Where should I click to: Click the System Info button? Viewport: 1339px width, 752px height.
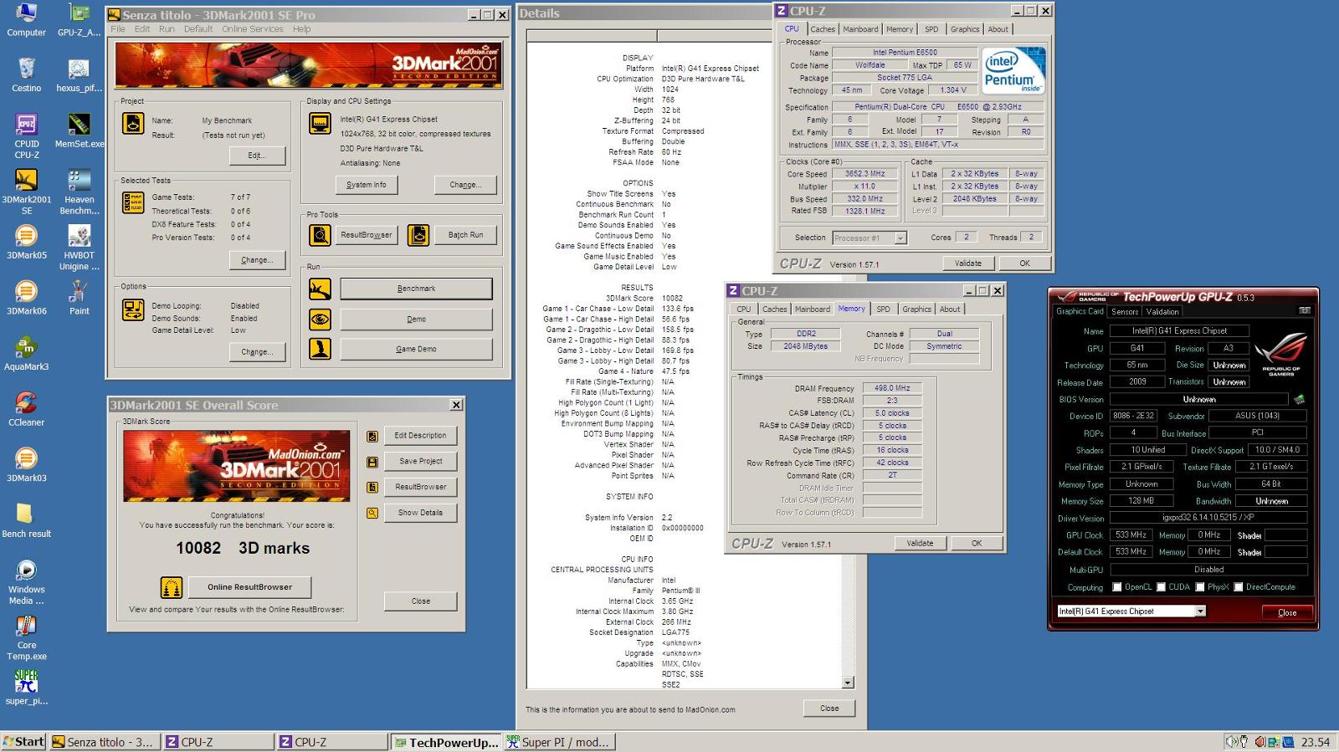coord(366,185)
